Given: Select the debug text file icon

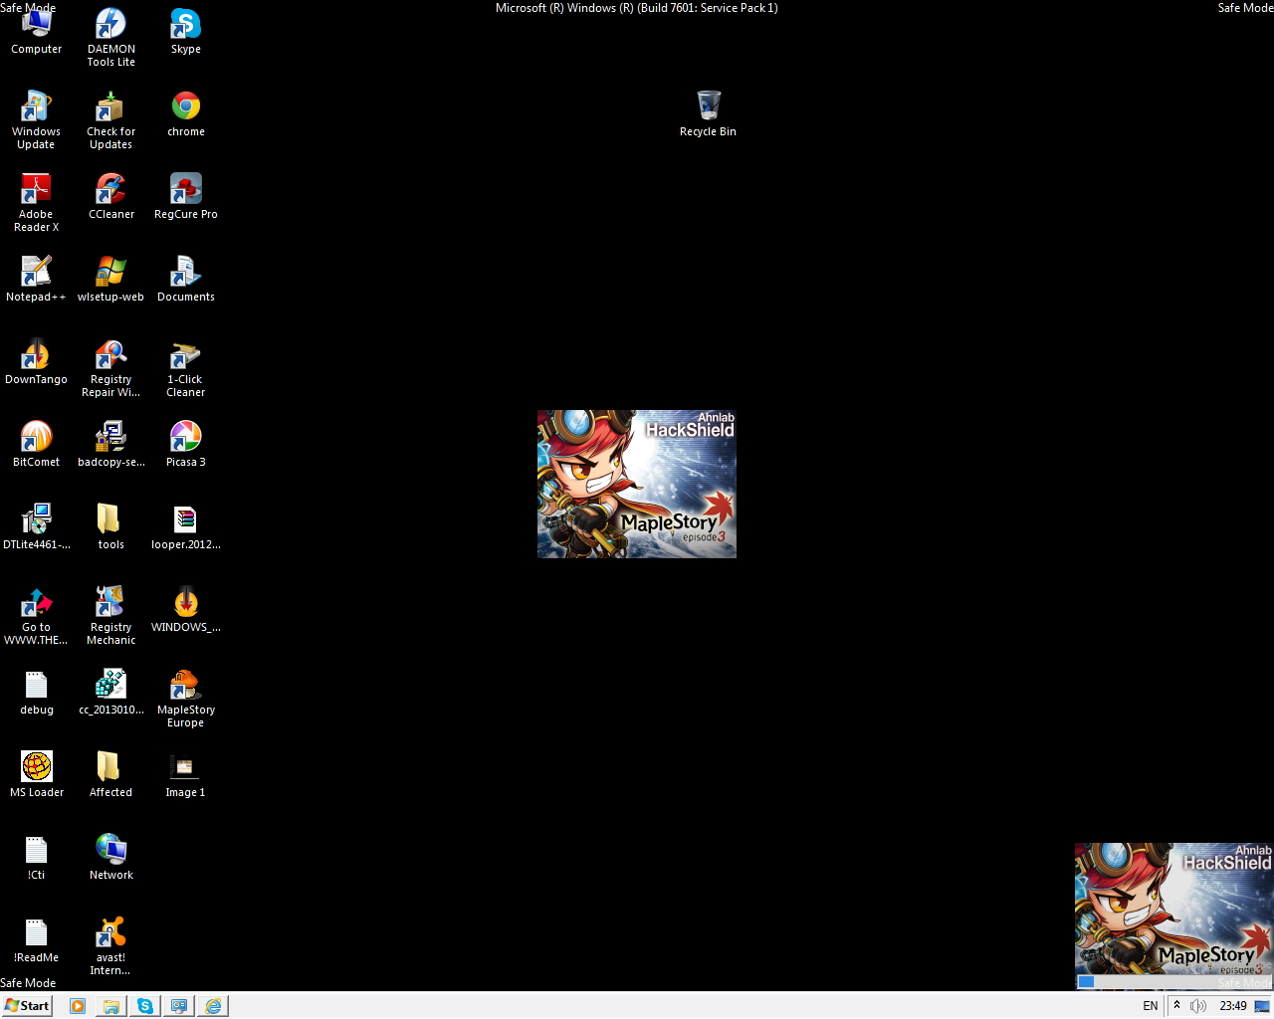Looking at the screenshot, I should click(x=37, y=692).
